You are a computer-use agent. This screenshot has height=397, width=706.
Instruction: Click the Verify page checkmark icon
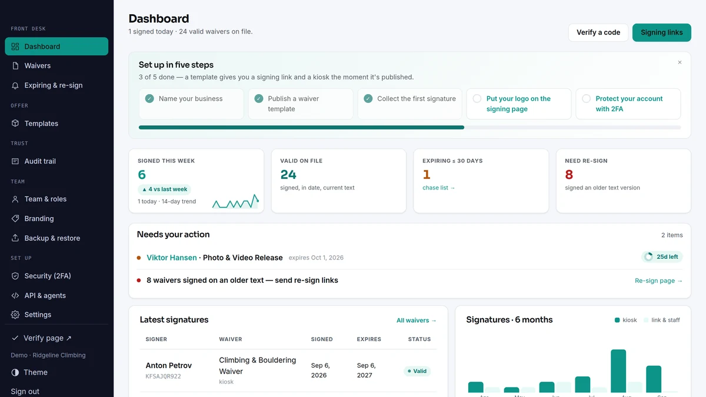click(x=15, y=338)
